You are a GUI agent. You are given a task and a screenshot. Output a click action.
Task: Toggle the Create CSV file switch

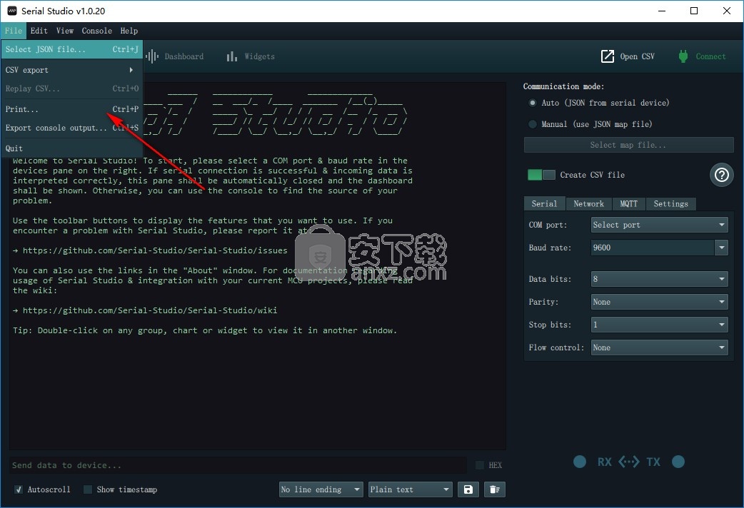click(x=541, y=175)
